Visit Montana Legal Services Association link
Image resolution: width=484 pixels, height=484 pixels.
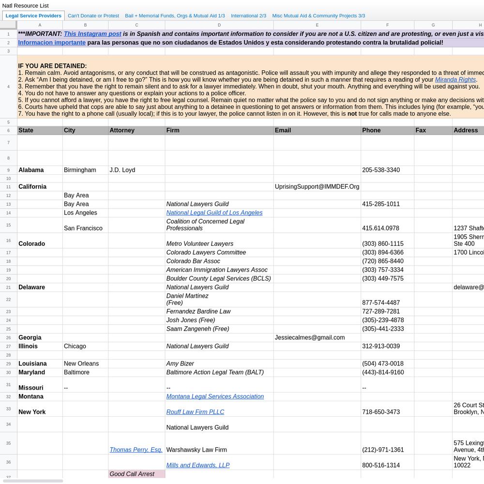pyautogui.click(x=215, y=396)
